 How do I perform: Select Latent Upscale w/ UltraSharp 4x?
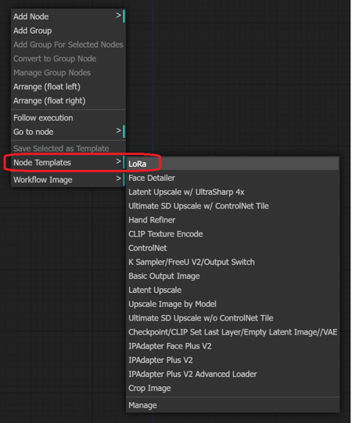(232, 192)
